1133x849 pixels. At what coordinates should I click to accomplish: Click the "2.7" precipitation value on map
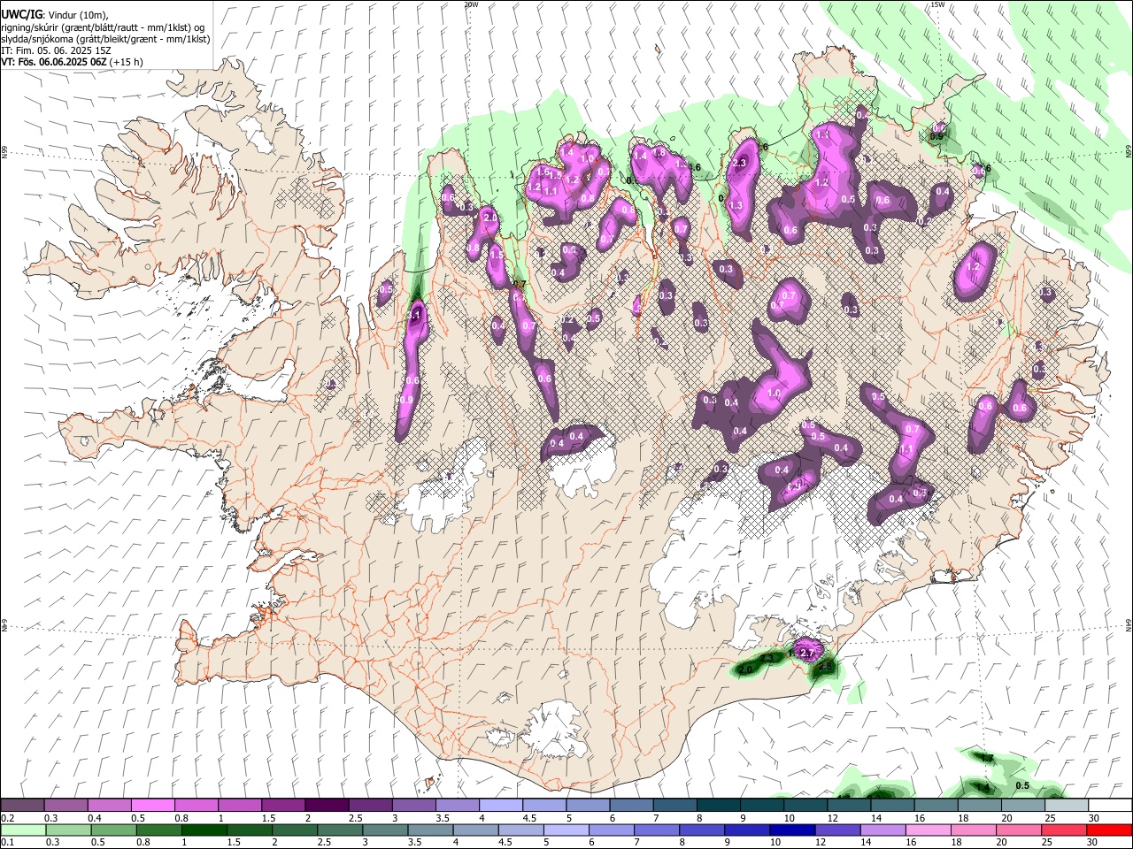(807, 653)
